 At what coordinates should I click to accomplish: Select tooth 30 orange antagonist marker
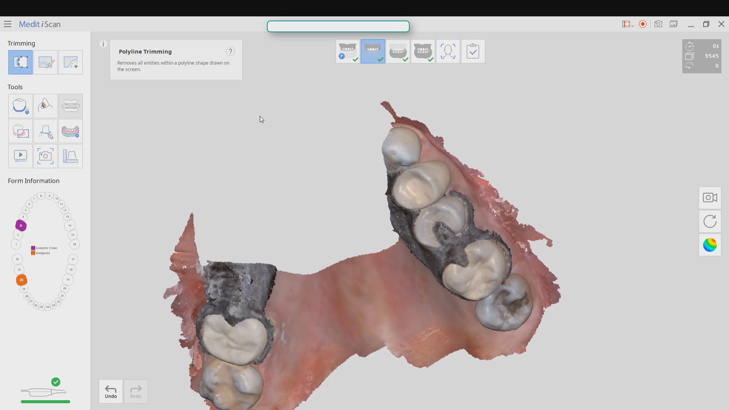(22, 280)
